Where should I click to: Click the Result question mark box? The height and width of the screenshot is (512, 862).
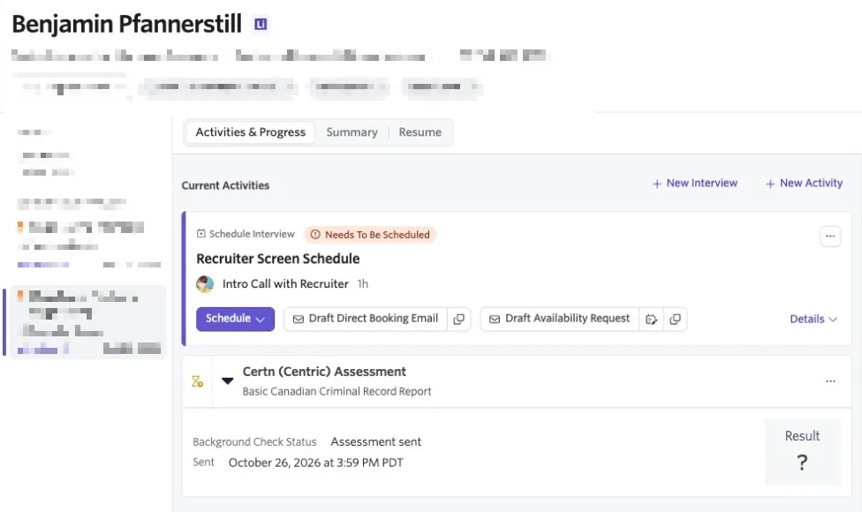pyautogui.click(x=802, y=452)
